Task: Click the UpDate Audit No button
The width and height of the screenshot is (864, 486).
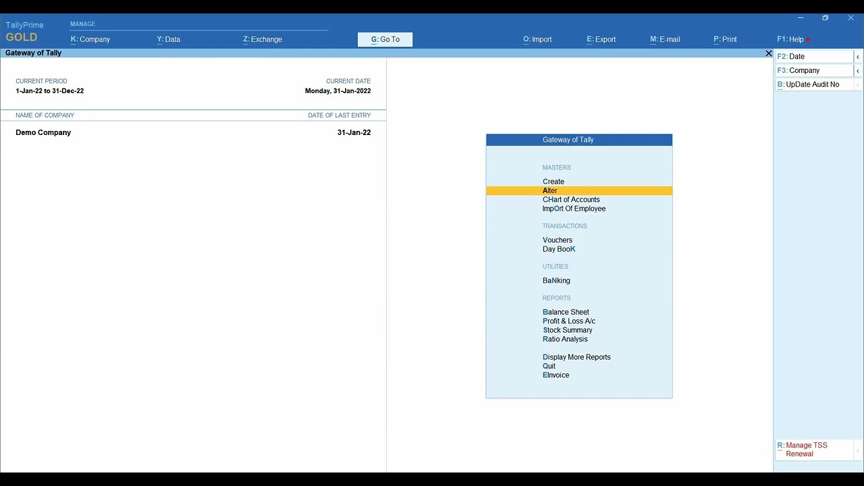Action: click(815, 85)
